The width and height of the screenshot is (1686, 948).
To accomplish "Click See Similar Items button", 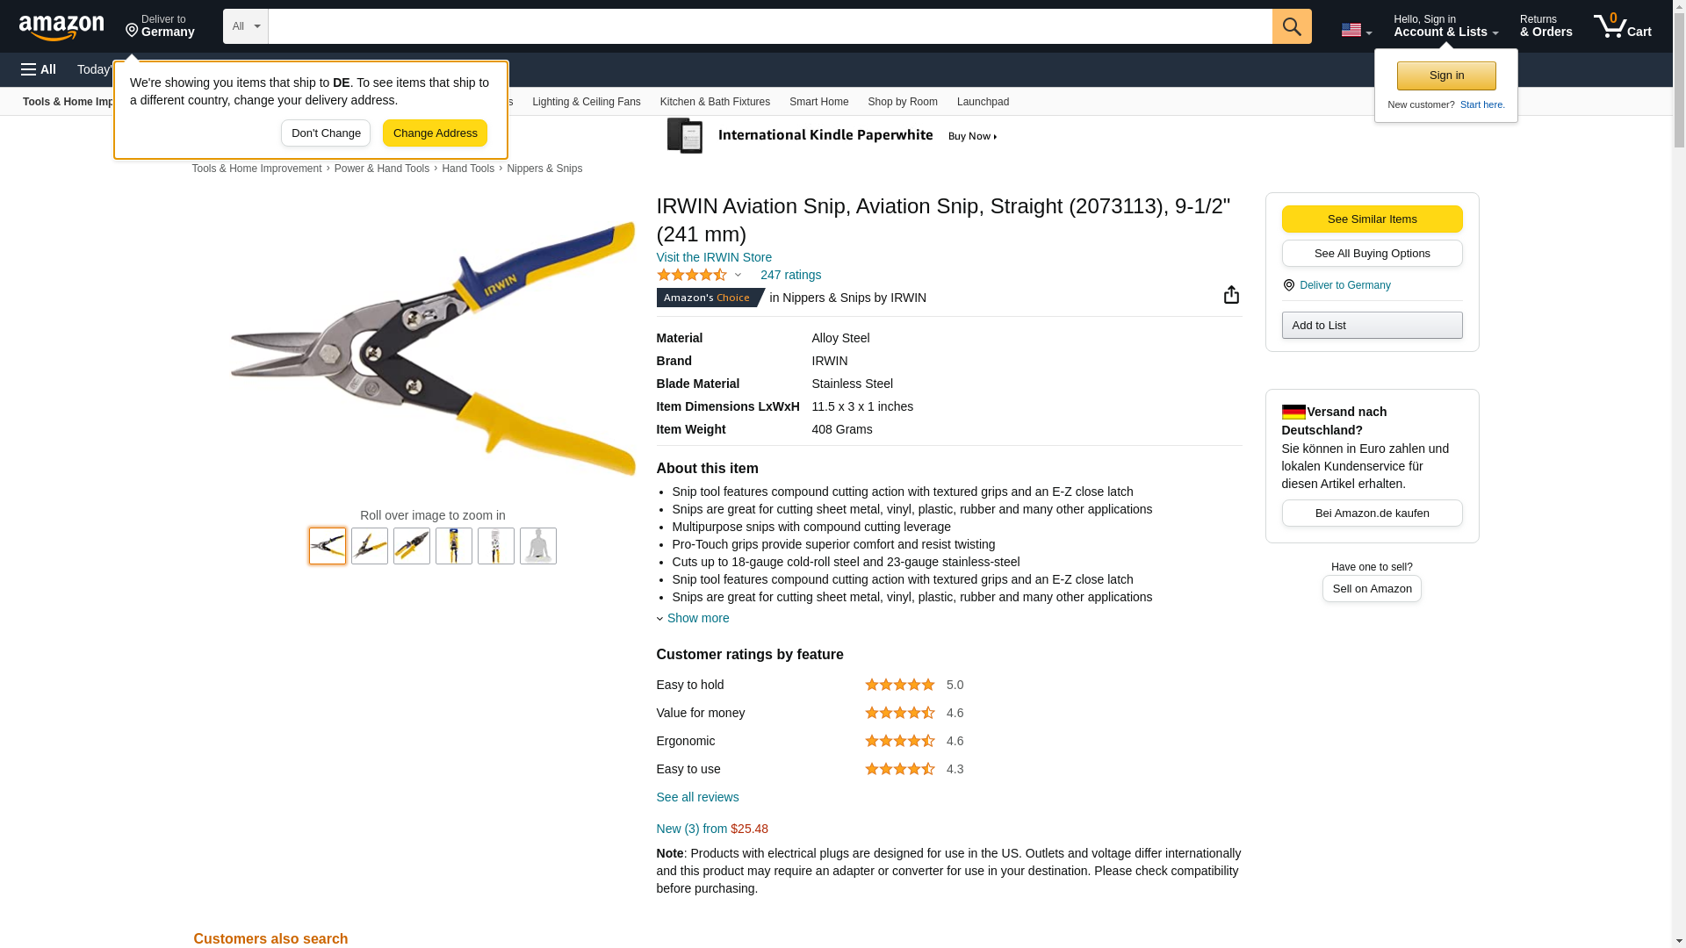I will coord(1372,219).
